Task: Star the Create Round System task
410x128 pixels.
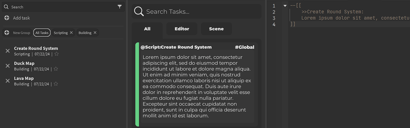Action: click(x=56, y=54)
